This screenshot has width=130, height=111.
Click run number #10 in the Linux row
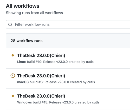[x=38, y=62]
